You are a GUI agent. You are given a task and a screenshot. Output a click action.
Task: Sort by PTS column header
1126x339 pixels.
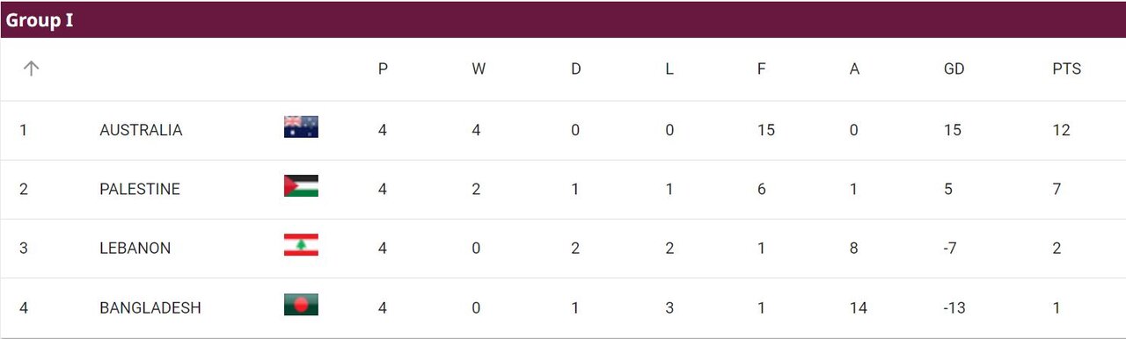point(1067,69)
